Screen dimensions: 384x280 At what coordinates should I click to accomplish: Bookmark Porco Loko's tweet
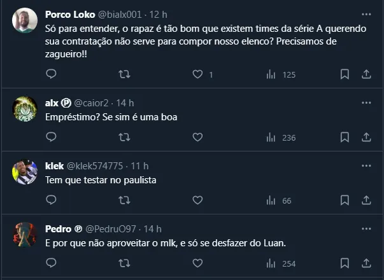coord(345,74)
